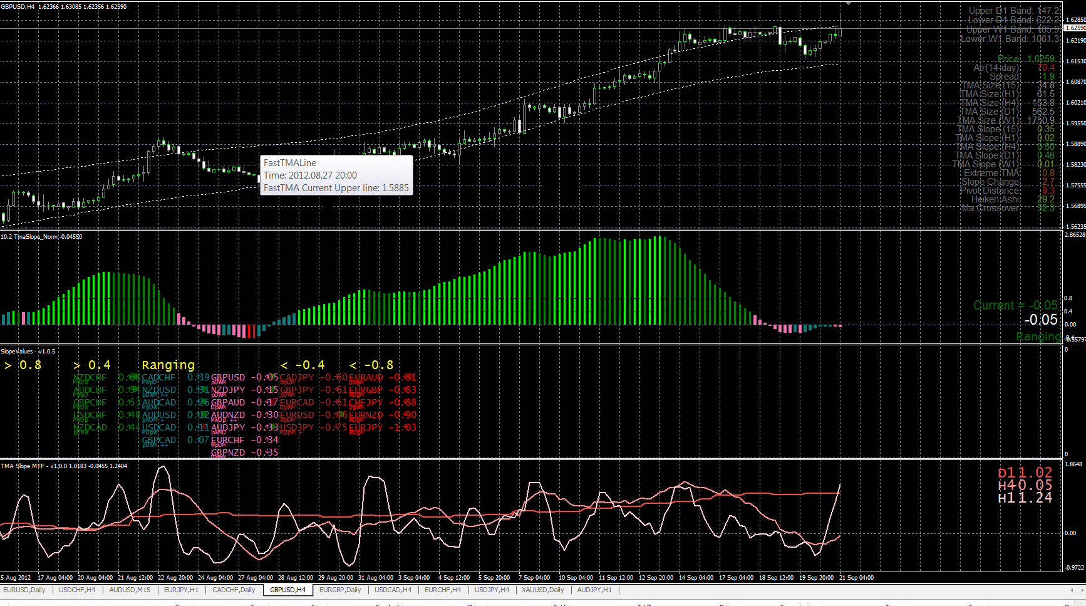The image size is (1086, 606).
Task: Switch to the EURGBP,Daily chart tab
Action: pos(340,590)
